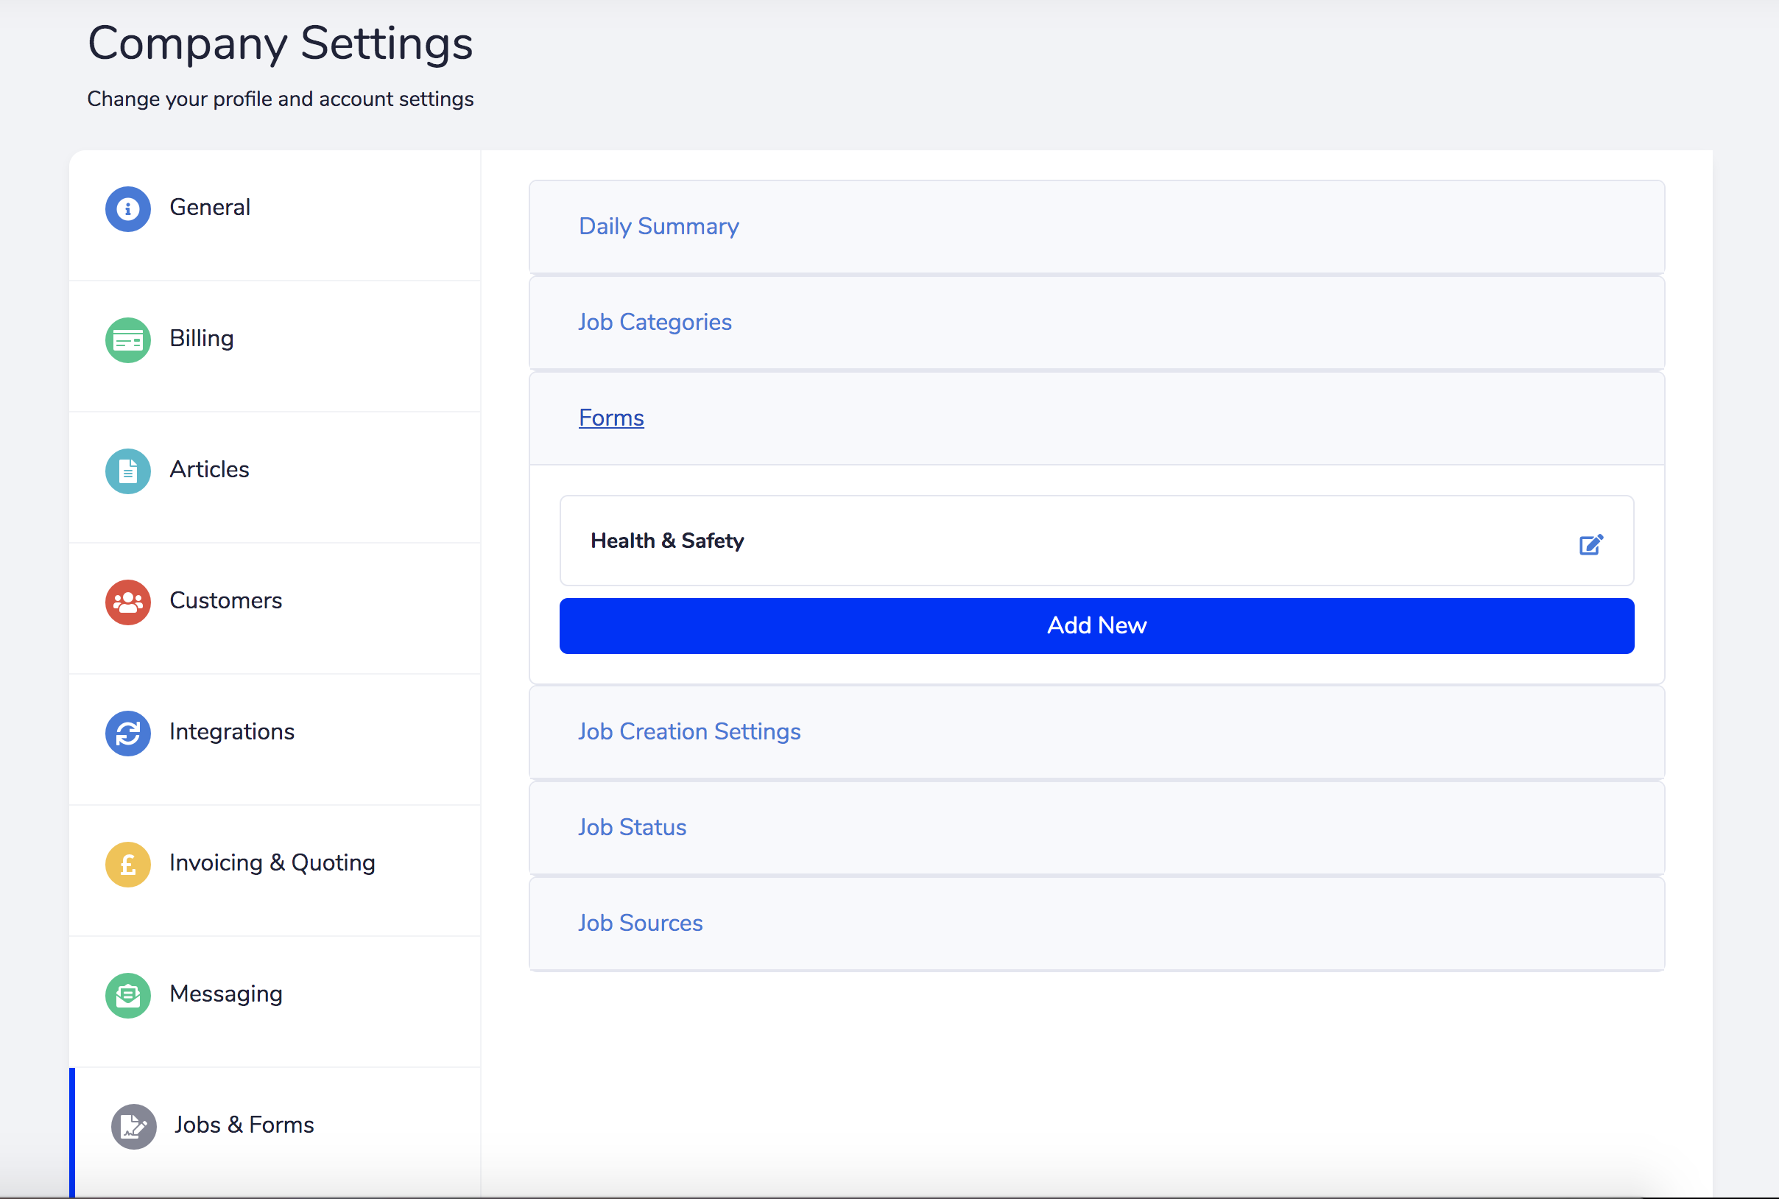Click the Invoicing pound sign icon
The width and height of the screenshot is (1779, 1199).
pos(127,865)
